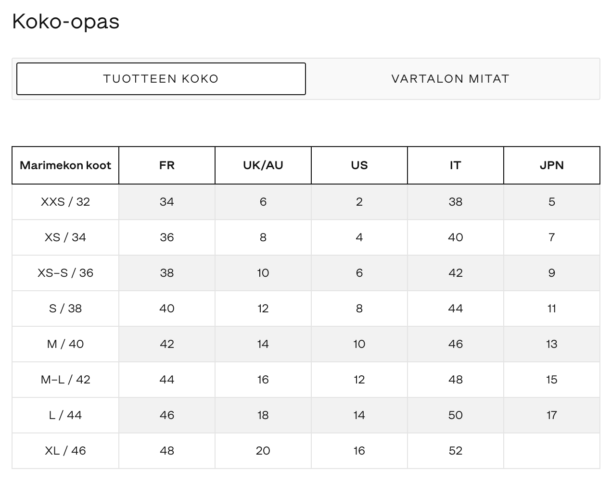Viewport: 611px width, 494px height.
Task: Select the L / 44 row label
Action: [65, 415]
